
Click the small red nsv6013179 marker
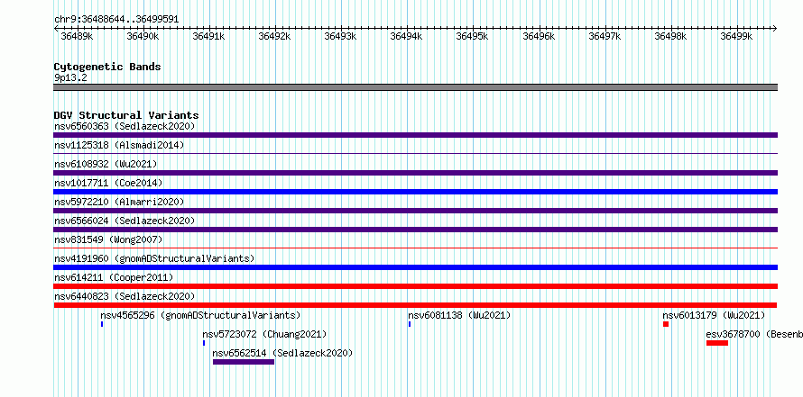[x=666, y=324]
